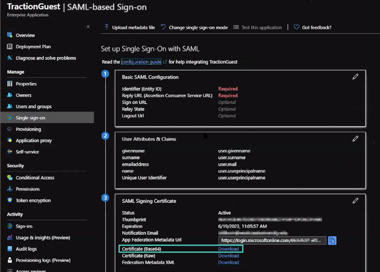Click Required next to Identifier (Entity ID)

tap(228, 89)
